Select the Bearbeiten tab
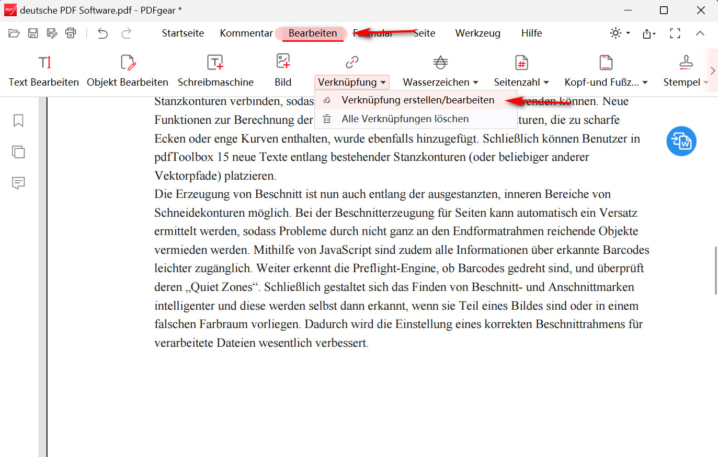The image size is (718, 457). (313, 33)
